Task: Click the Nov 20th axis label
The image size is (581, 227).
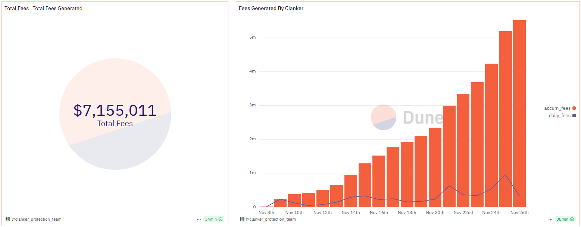Action: [x=435, y=212]
